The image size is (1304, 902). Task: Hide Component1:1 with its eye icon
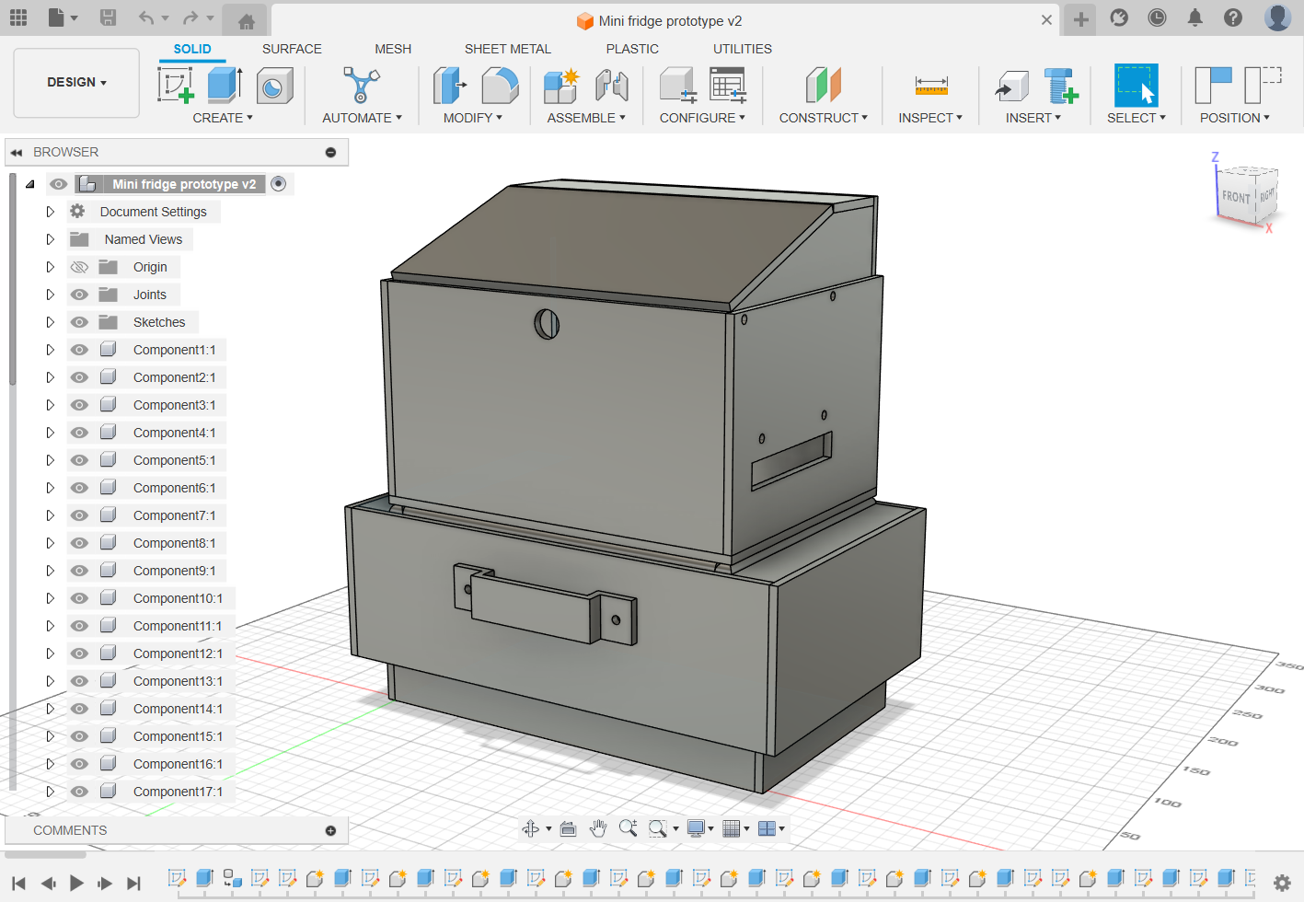79,349
